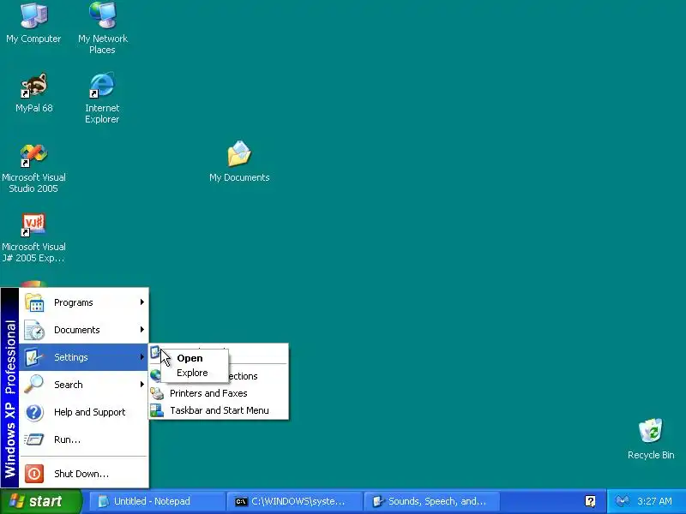Select the Recycle Bin icon

pyautogui.click(x=651, y=431)
